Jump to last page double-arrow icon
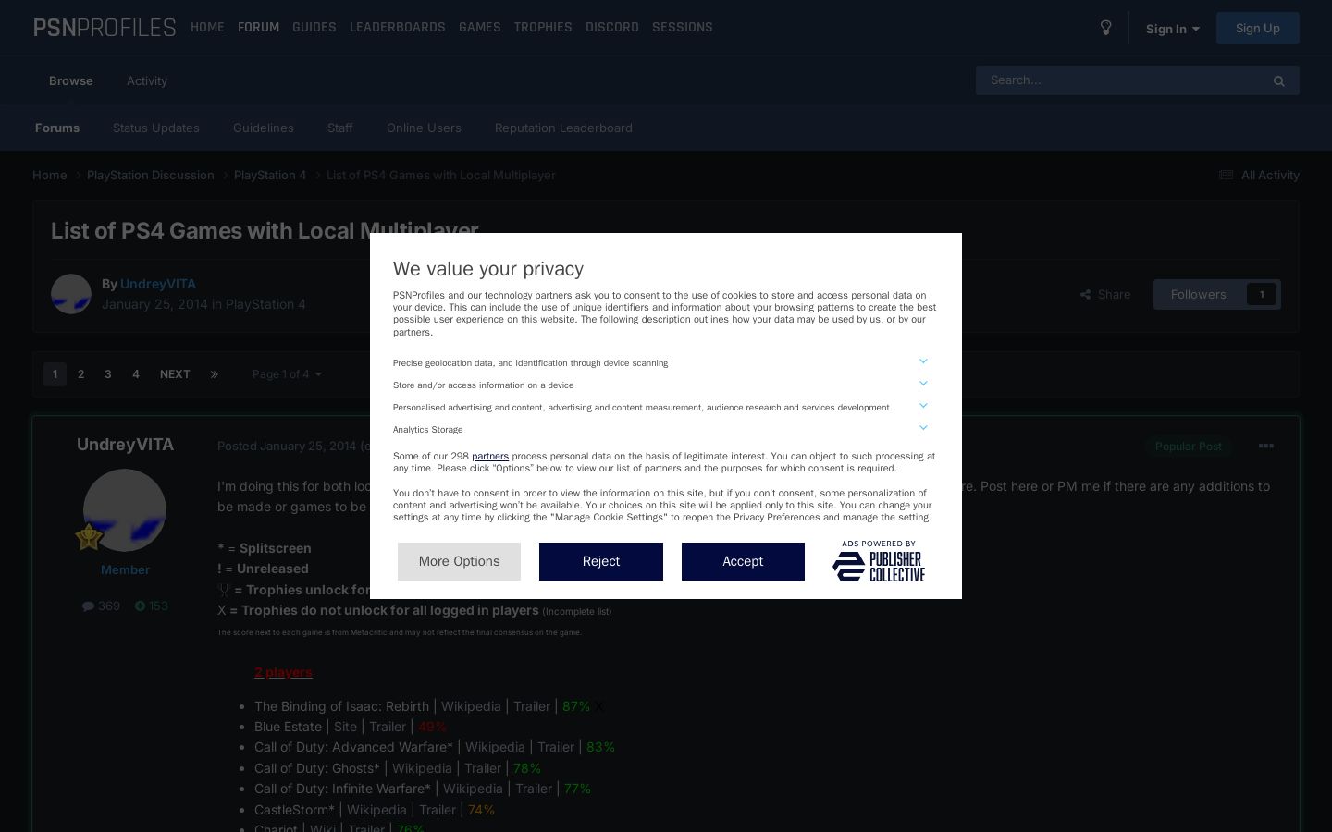 click(214, 374)
